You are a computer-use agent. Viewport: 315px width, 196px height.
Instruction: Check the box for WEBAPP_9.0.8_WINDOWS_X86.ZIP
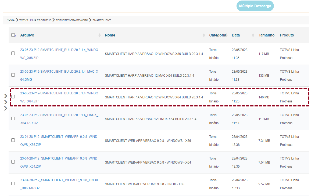click(x=13, y=140)
